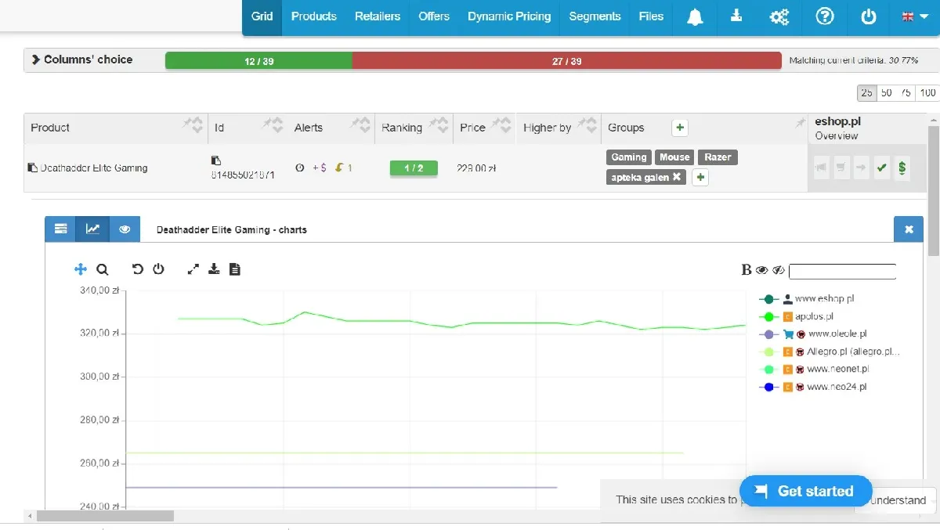Click the +$ price alert indicator
This screenshot has height=530, width=940.
[x=320, y=168]
